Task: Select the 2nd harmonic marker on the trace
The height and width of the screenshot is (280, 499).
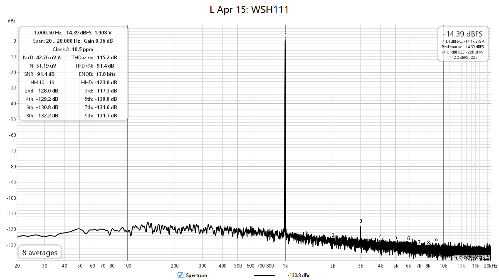Action: 333,235
